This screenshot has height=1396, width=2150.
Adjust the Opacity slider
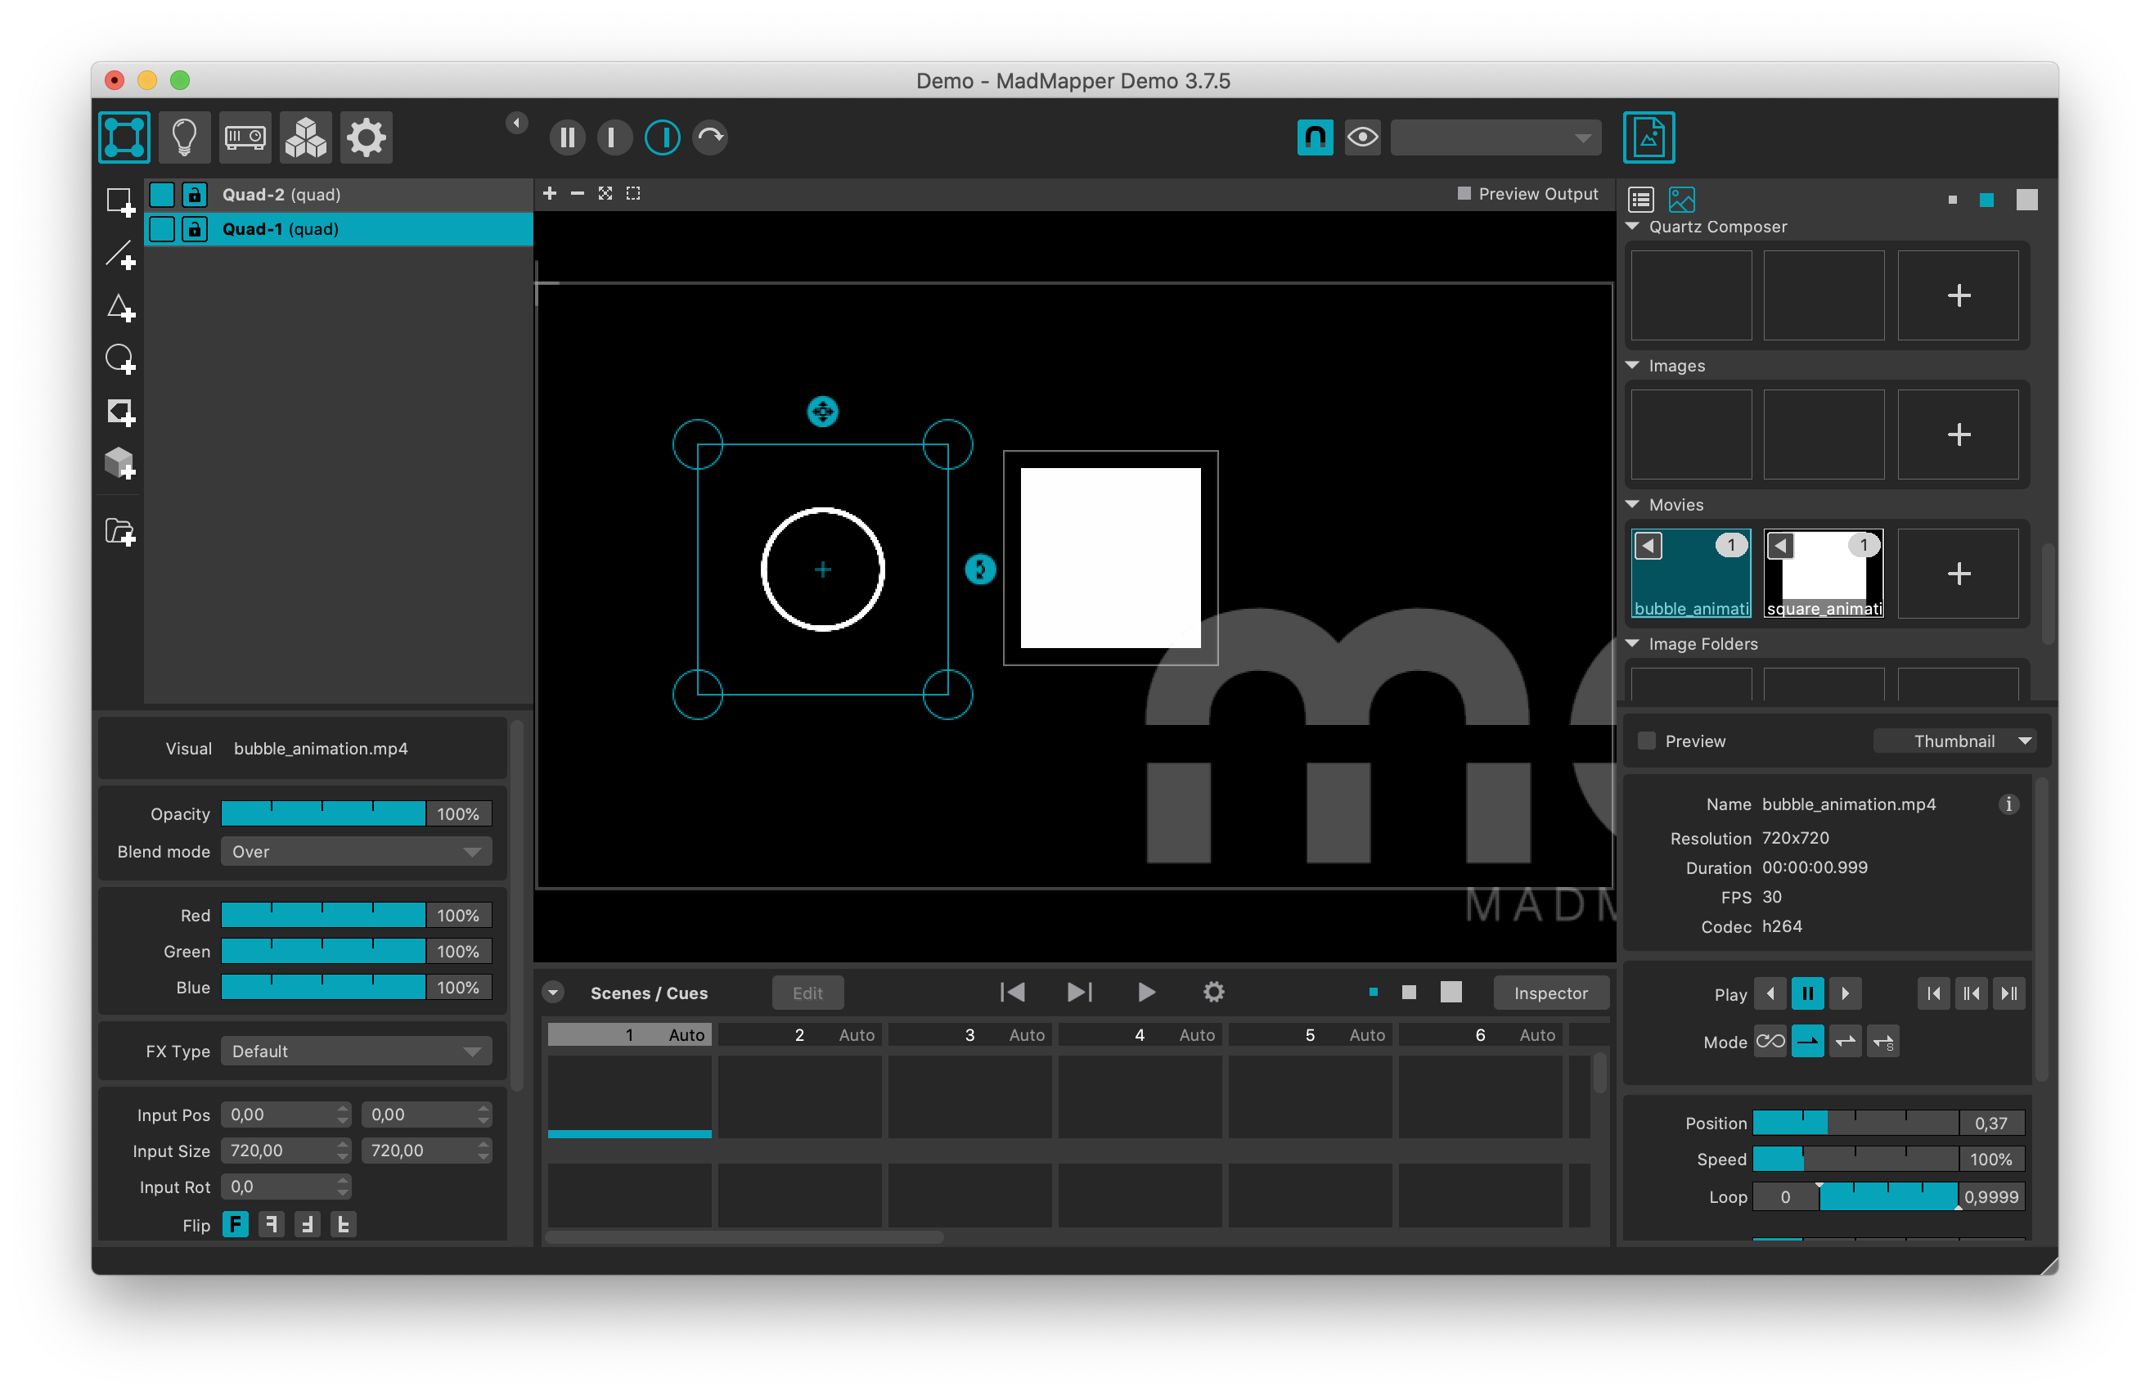(323, 814)
